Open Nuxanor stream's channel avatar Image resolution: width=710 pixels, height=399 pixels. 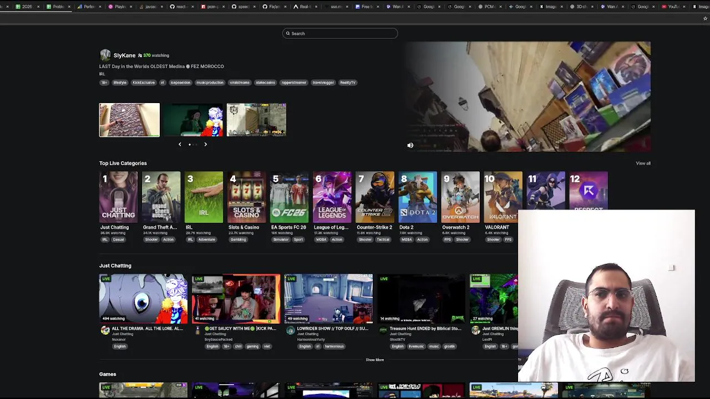point(105,330)
